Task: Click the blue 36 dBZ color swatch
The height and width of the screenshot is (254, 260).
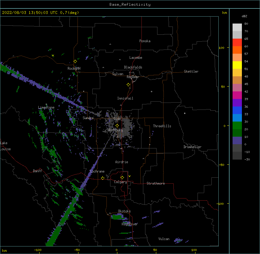Action: point(237,110)
